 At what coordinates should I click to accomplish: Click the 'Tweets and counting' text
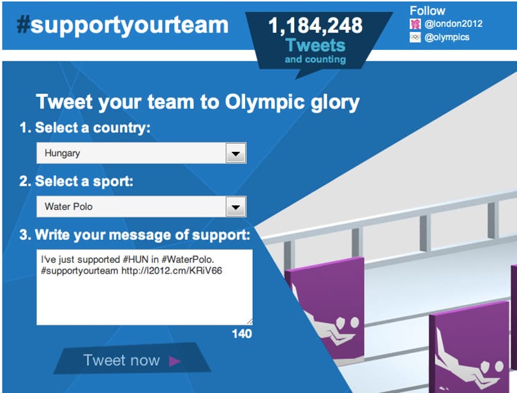[315, 51]
